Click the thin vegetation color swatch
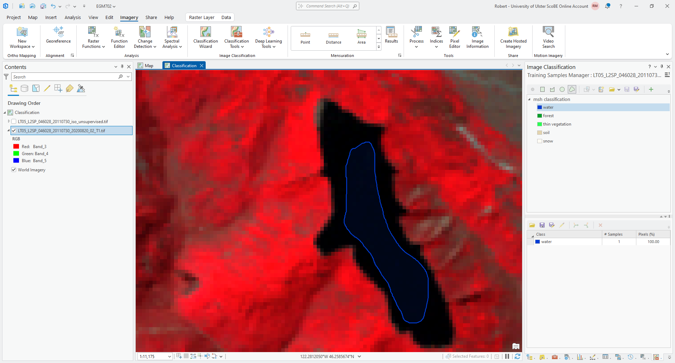 539,124
